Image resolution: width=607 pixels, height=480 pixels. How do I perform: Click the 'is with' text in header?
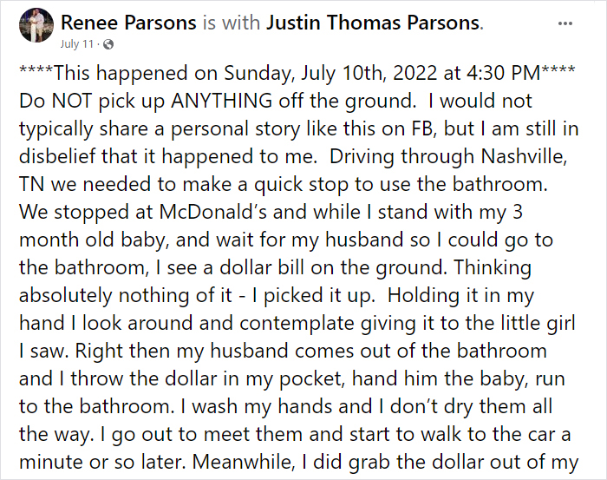(x=232, y=23)
